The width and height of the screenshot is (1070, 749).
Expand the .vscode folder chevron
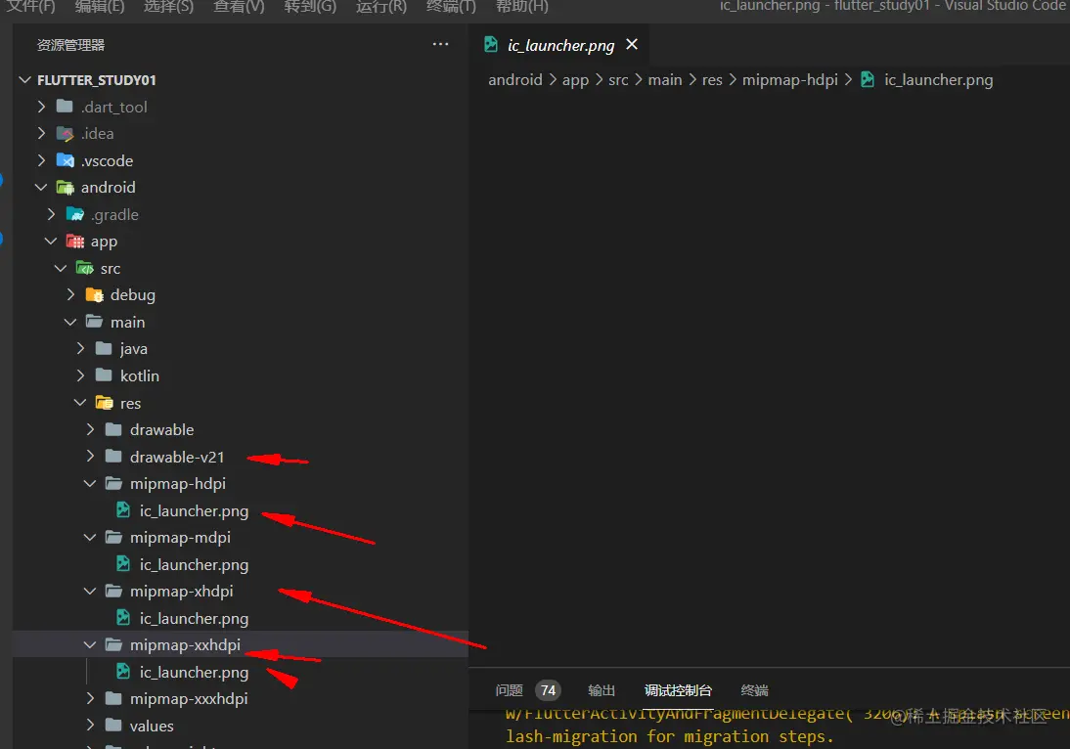[x=42, y=160]
